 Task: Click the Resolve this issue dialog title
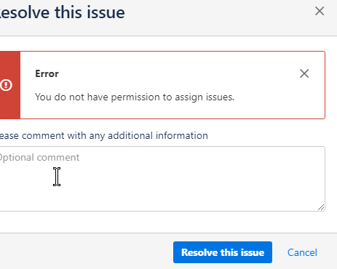click(62, 12)
